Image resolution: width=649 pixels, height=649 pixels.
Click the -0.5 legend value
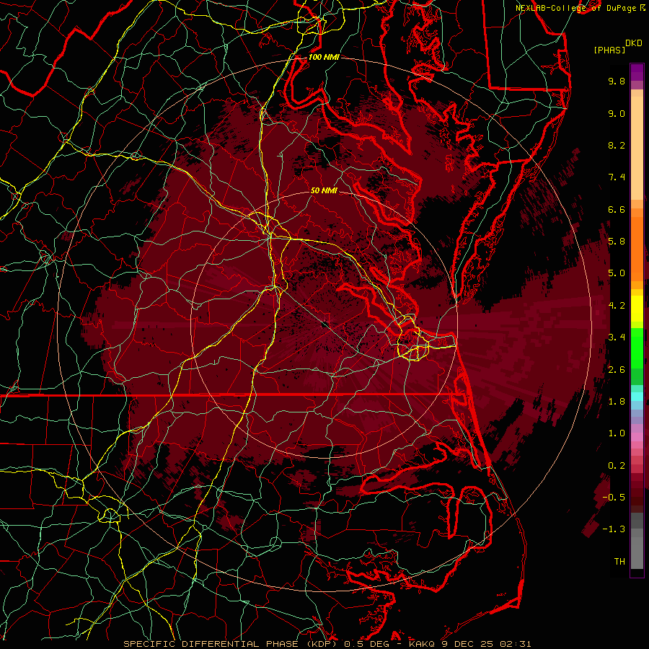[x=614, y=498]
